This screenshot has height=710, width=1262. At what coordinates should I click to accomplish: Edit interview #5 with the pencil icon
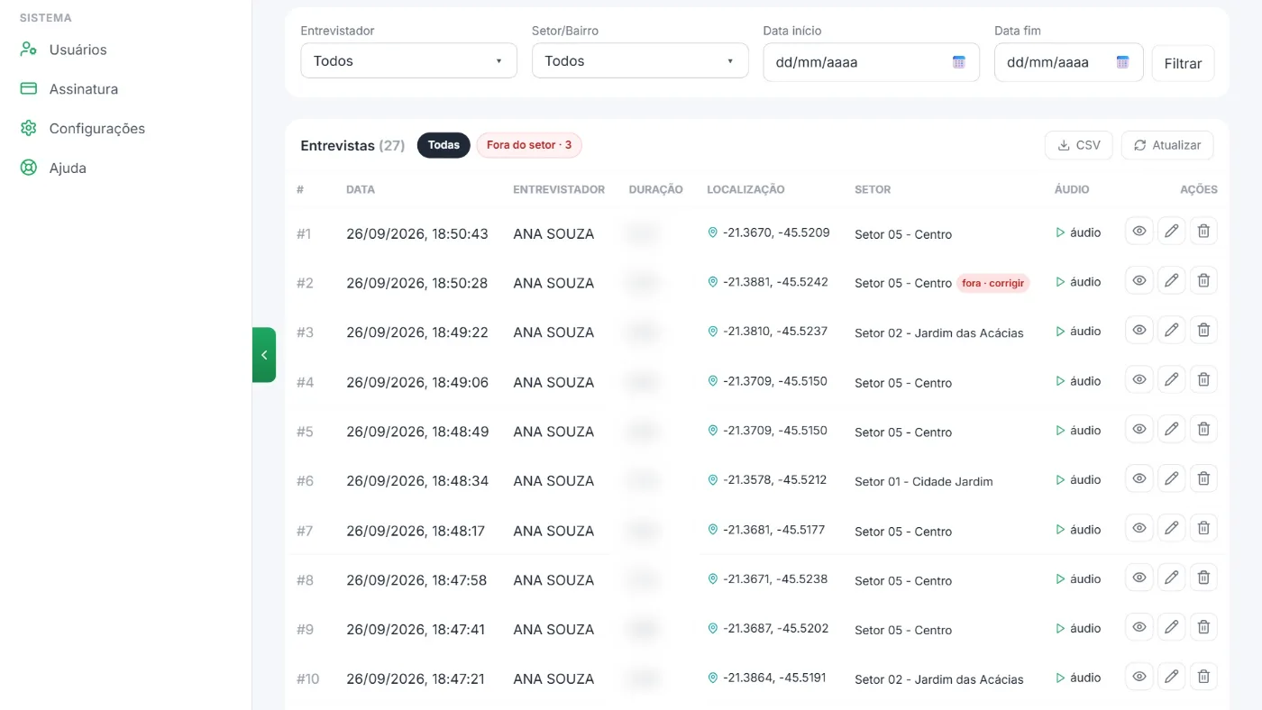pos(1171,429)
